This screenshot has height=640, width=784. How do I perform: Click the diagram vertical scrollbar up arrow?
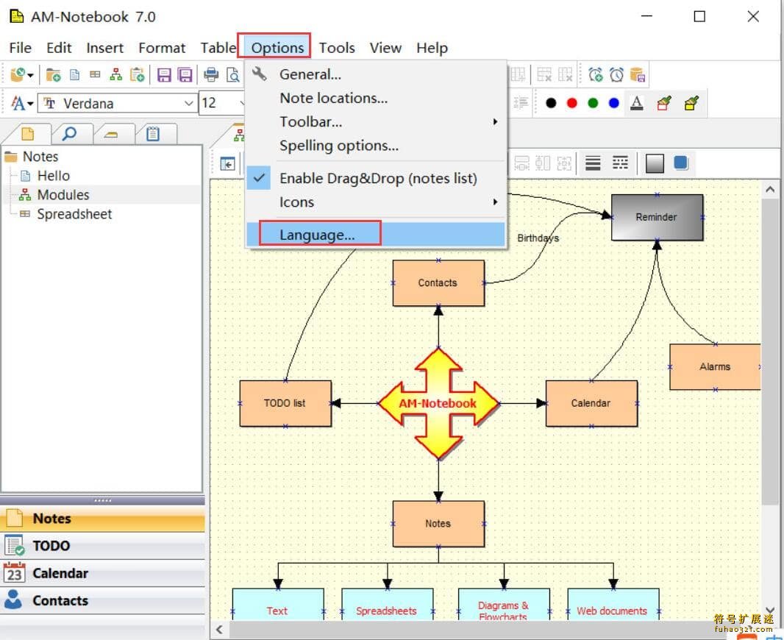click(x=770, y=190)
